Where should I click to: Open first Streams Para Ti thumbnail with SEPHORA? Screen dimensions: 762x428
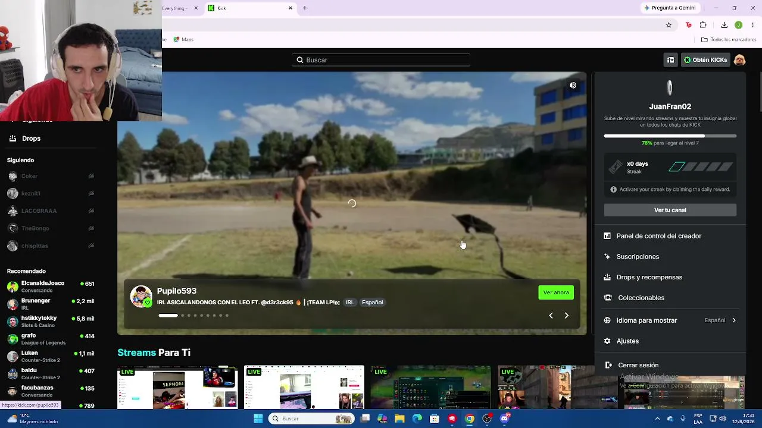[177, 387]
